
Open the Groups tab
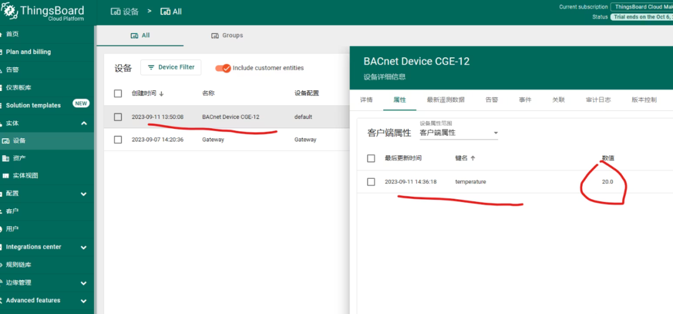227,36
